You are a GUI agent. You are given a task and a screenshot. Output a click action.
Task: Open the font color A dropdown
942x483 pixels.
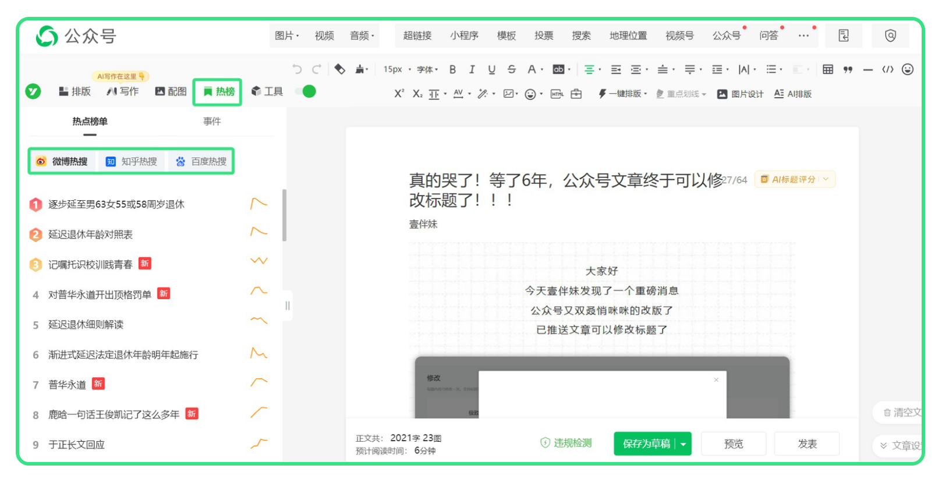tap(535, 69)
